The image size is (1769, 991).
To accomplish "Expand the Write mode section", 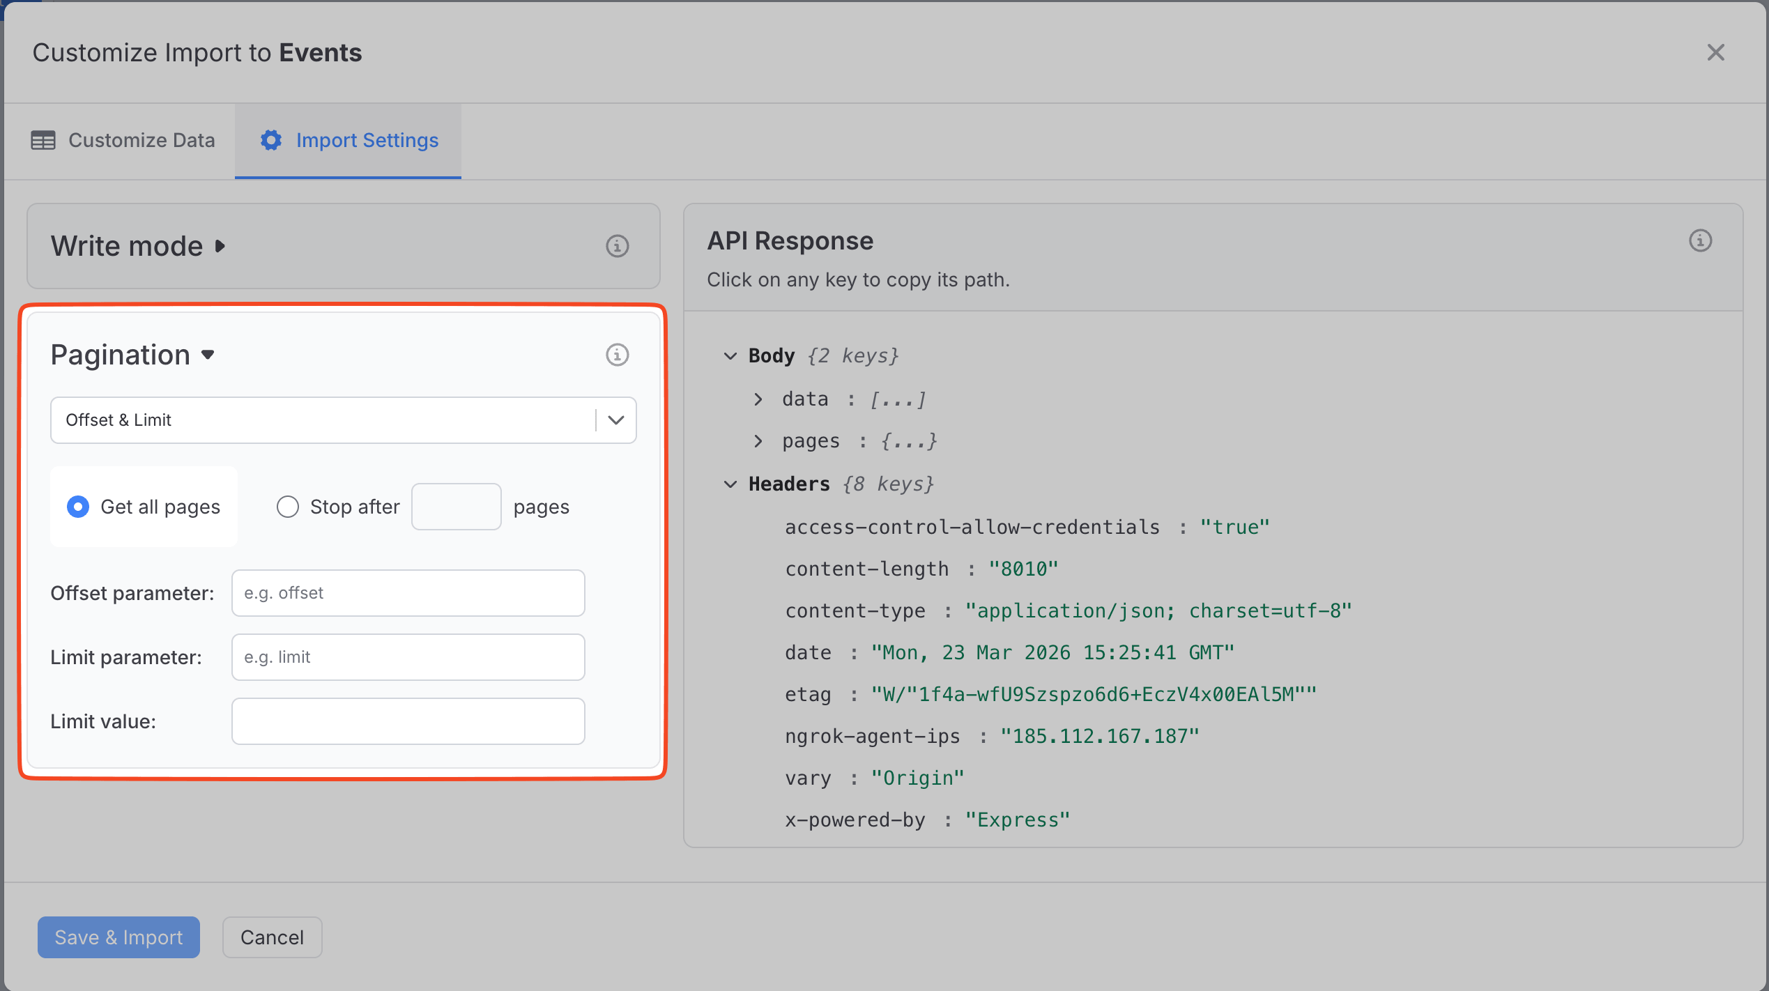I will (x=220, y=246).
